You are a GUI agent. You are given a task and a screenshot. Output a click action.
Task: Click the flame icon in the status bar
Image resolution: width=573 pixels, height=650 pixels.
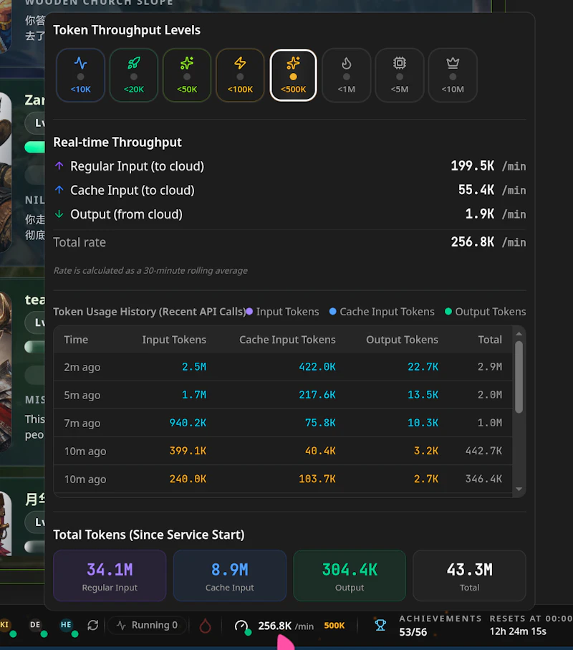pos(206,625)
